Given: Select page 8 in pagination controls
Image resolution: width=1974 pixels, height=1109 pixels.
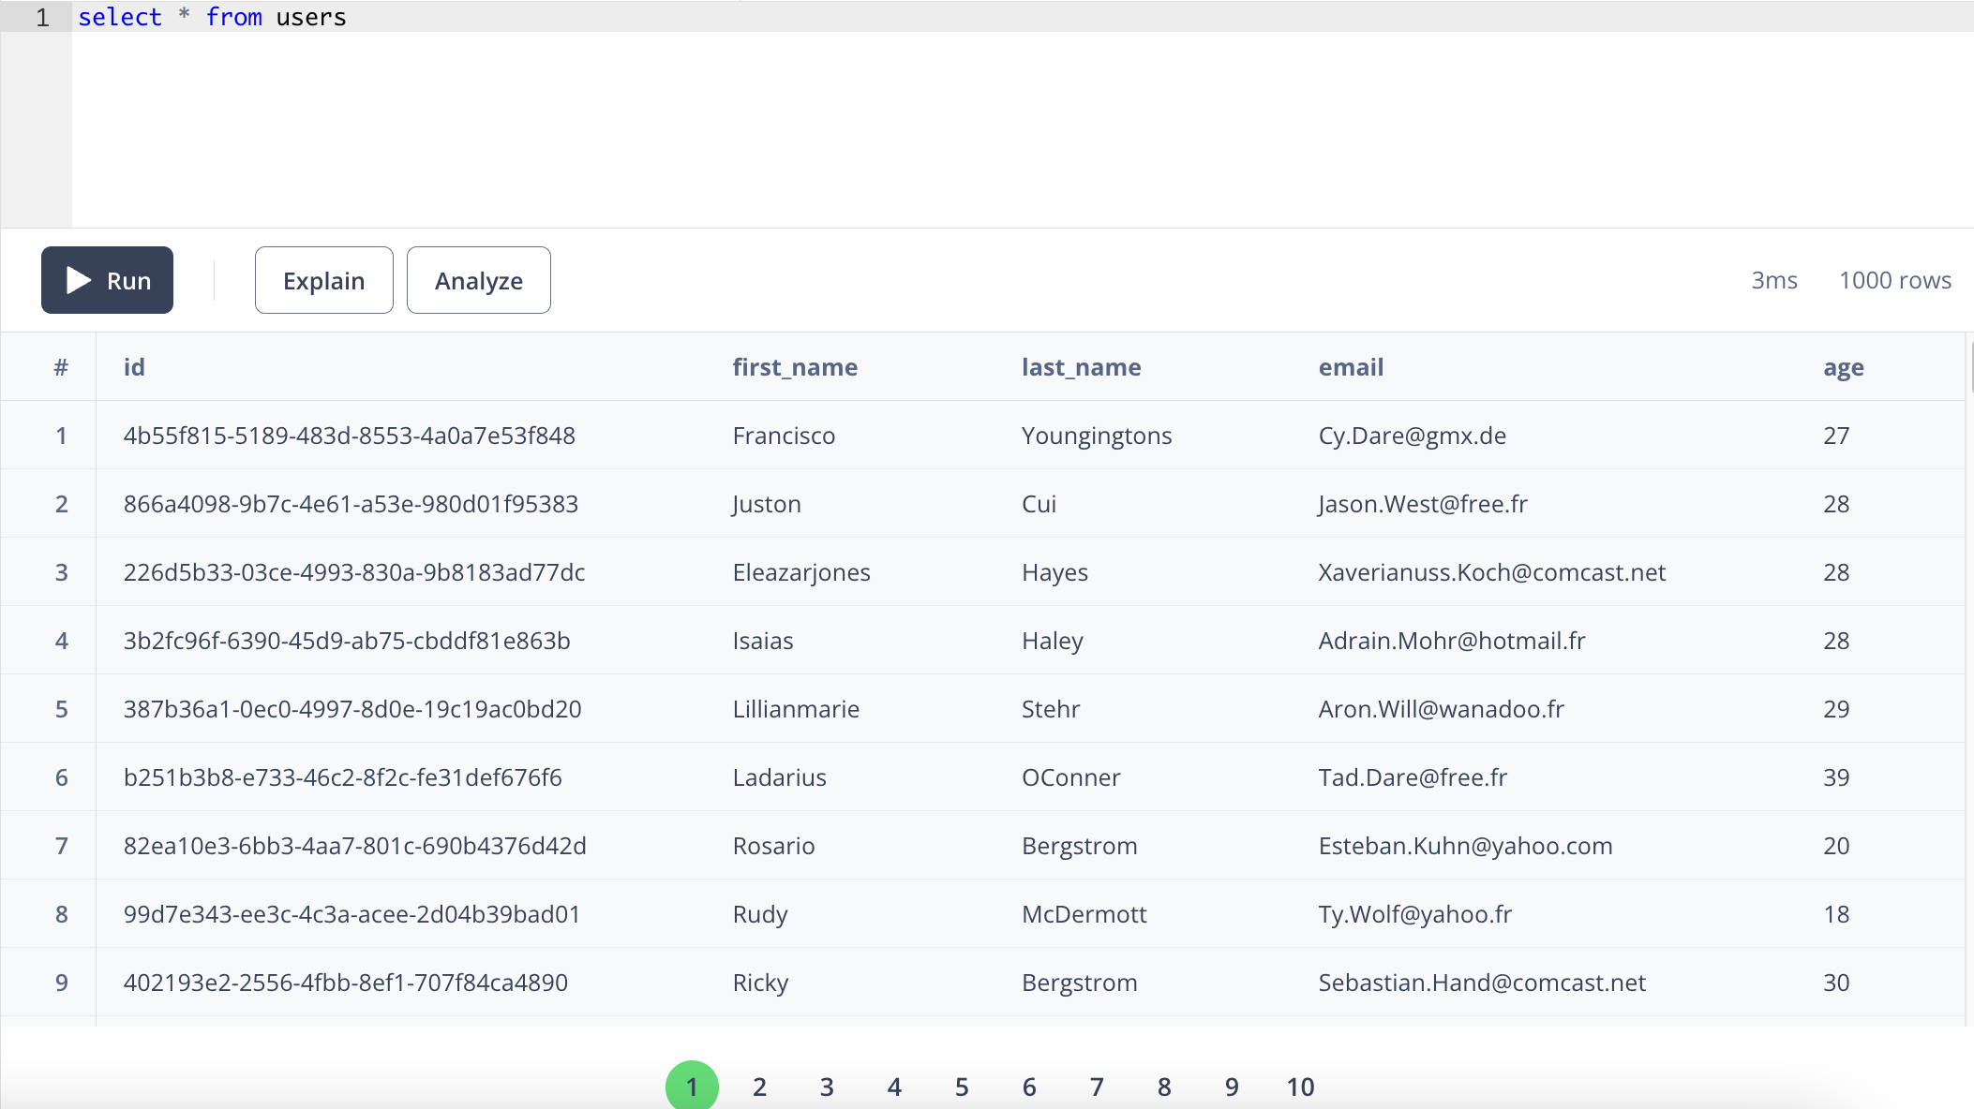Looking at the screenshot, I should pyautogui.click(x=1164, y=1086).
